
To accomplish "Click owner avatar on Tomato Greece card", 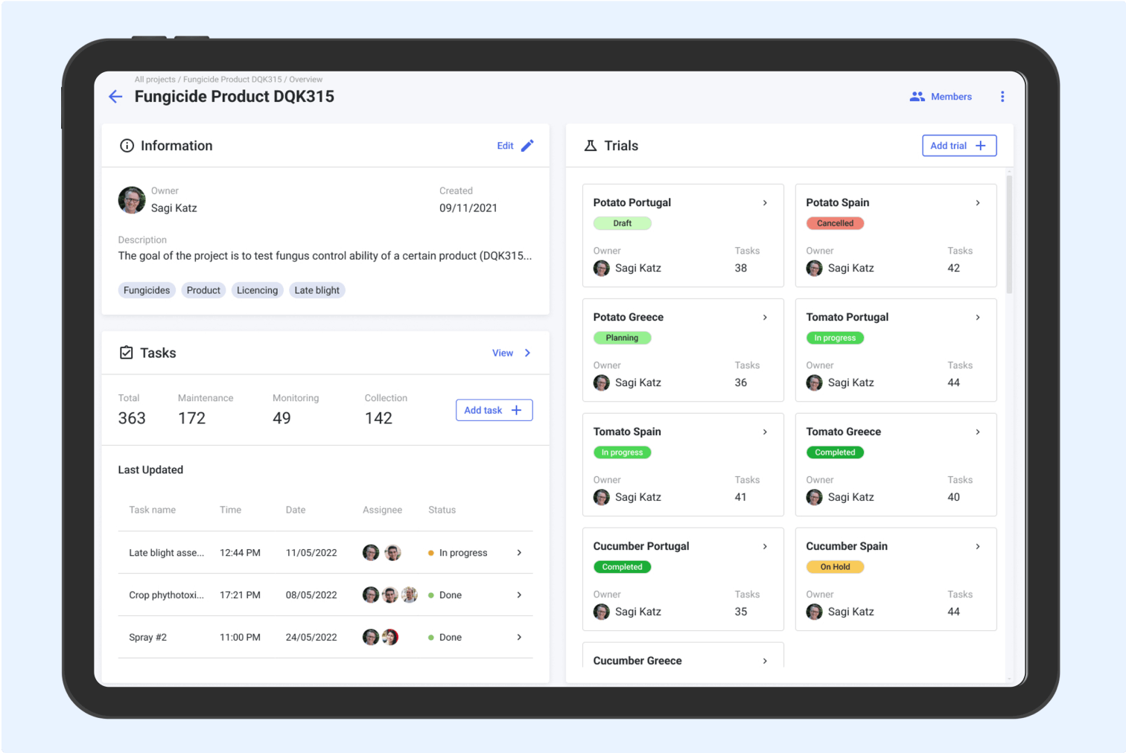I will (x=815, y=498).
